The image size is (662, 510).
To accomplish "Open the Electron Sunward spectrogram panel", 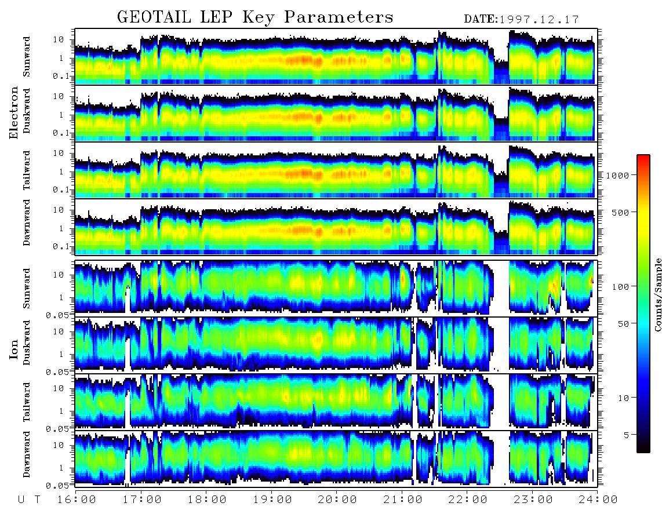I will (336, 57).
